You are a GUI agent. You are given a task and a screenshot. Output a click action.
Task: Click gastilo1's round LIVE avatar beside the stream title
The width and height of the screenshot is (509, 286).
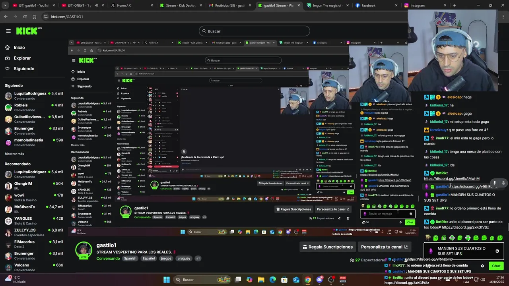[x=84, y=250]
